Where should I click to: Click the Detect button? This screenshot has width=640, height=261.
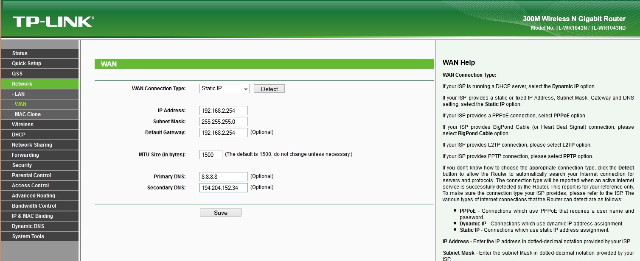(269, 89)
